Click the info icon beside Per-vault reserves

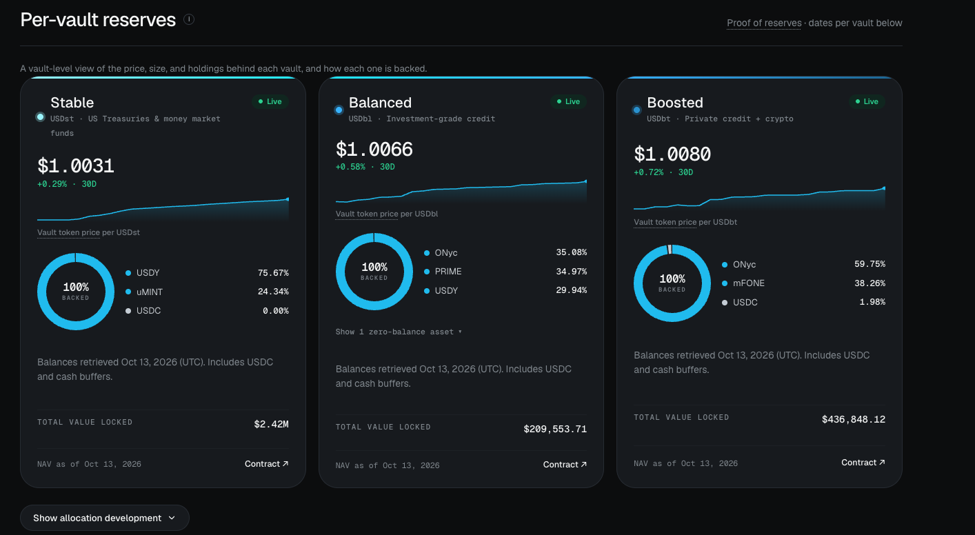click(189, 19)
